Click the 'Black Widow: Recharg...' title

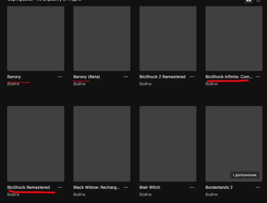[97, 187]
